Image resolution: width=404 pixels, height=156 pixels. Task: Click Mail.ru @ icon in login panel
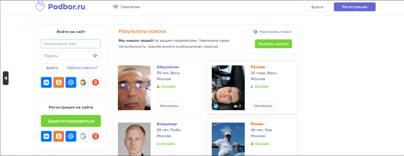[71, 82]
